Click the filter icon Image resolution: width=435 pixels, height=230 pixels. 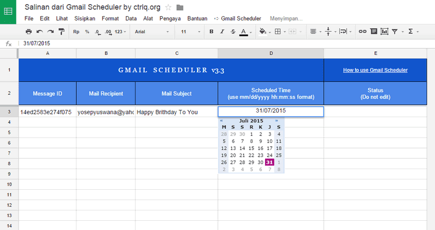click(x=395, y=32)
